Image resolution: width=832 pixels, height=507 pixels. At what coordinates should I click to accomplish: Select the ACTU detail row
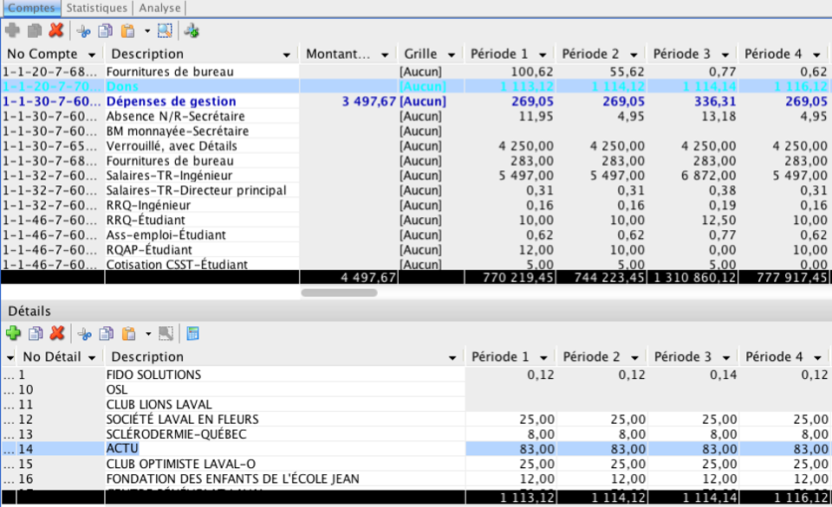[x=416, y=449]
